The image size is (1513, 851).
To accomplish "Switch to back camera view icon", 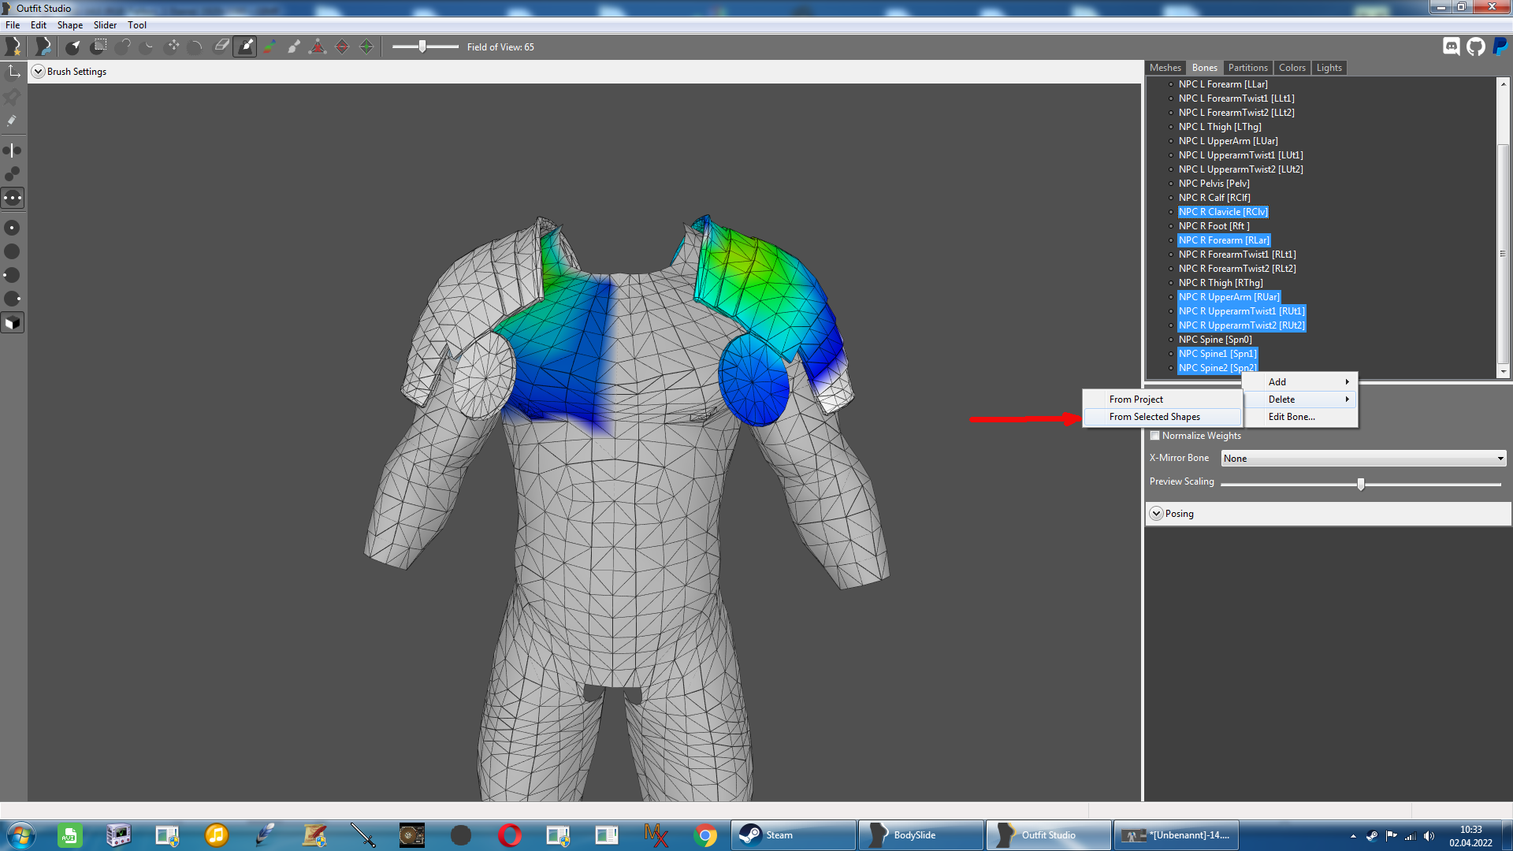I will pos(13,251).
